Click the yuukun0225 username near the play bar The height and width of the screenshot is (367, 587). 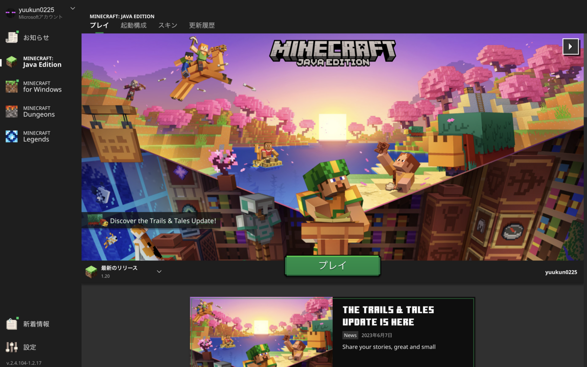click(561, 272)
